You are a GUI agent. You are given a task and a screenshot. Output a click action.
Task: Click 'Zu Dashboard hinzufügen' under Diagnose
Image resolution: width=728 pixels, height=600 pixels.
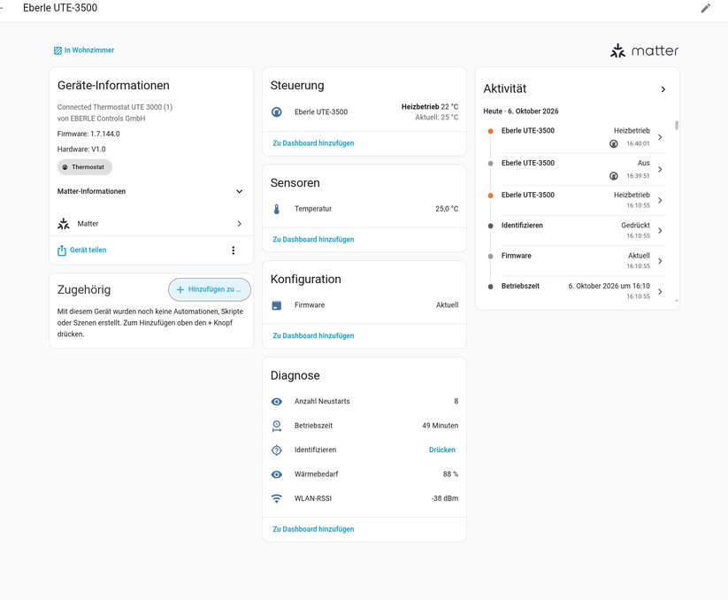pyautogui.click(x=313, y=529)
